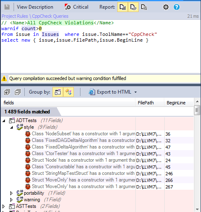The width and height of the screenshot is (201, 212).
Task: Open the CppCheck Queries breadcrumb link
Action: tap(50, 16)
